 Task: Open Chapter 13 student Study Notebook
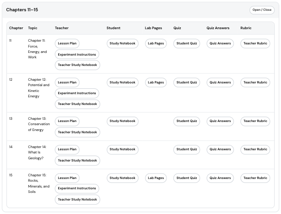pyautogui.click(x=123, y=121)
